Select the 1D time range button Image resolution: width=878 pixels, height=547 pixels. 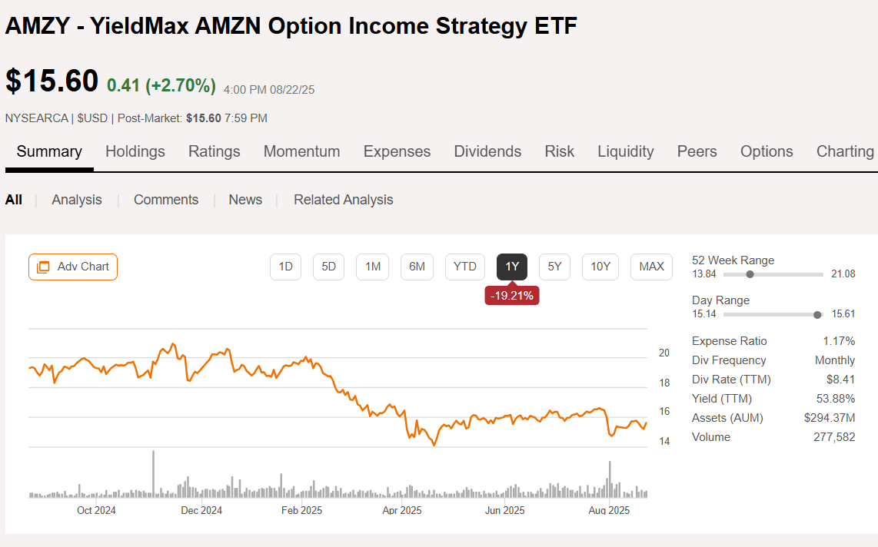285,267
